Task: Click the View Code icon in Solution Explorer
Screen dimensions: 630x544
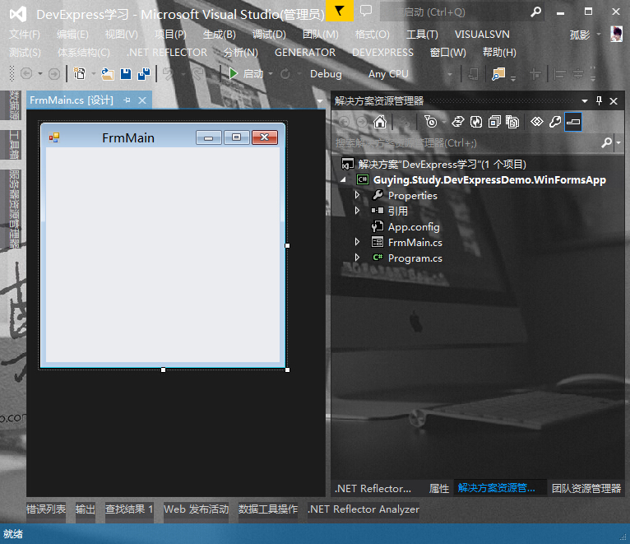Action: click(537, 122)
